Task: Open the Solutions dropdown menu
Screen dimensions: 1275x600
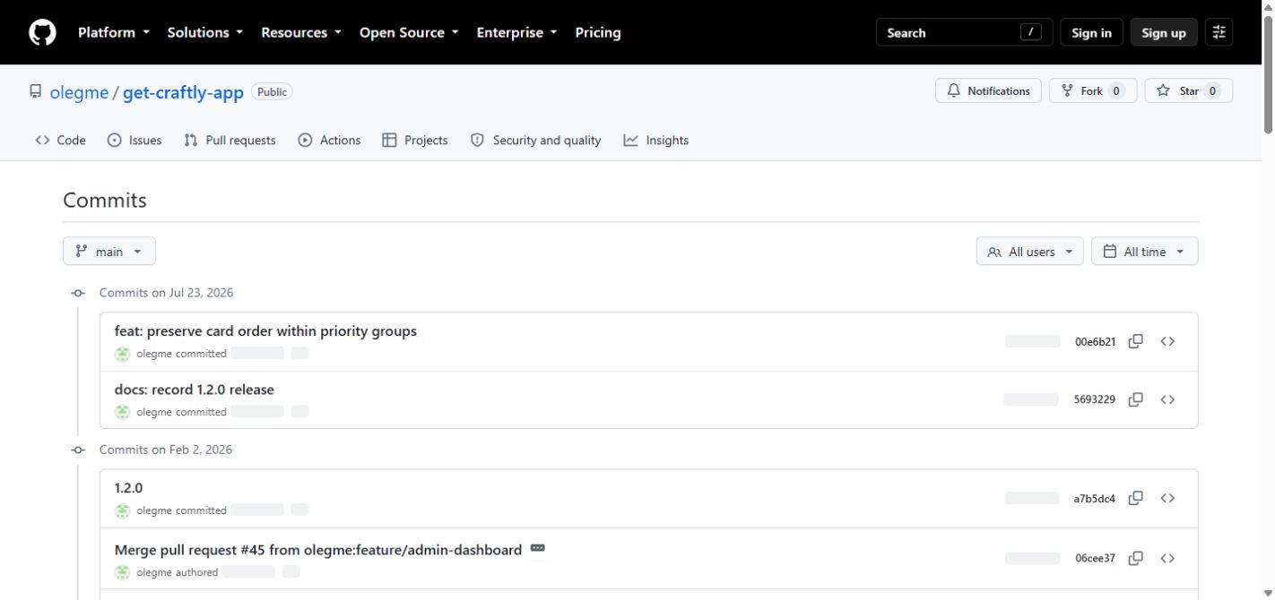Action: (x=205, y=32)
